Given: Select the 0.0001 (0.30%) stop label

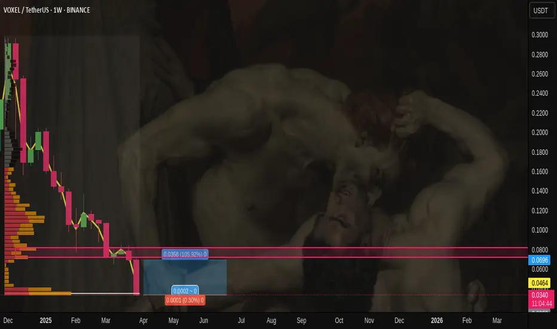Looking at the screenshot, I should pyautogui.click(x=185, y=300).
